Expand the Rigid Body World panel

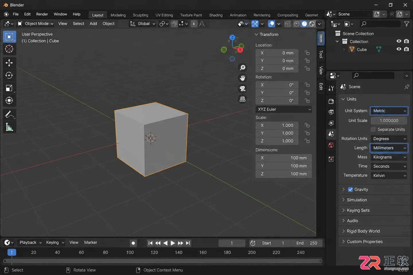[x=374, y=231]
